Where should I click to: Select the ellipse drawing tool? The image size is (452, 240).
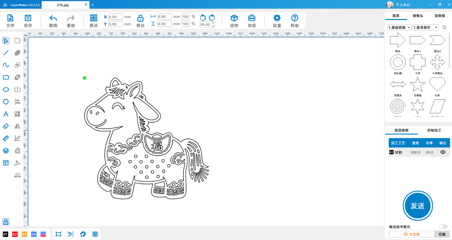click(6, 89)
